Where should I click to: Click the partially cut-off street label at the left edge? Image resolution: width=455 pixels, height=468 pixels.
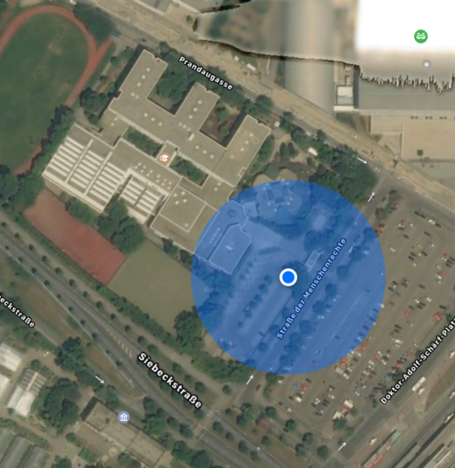pyautogui.click(x=16, y=310)
